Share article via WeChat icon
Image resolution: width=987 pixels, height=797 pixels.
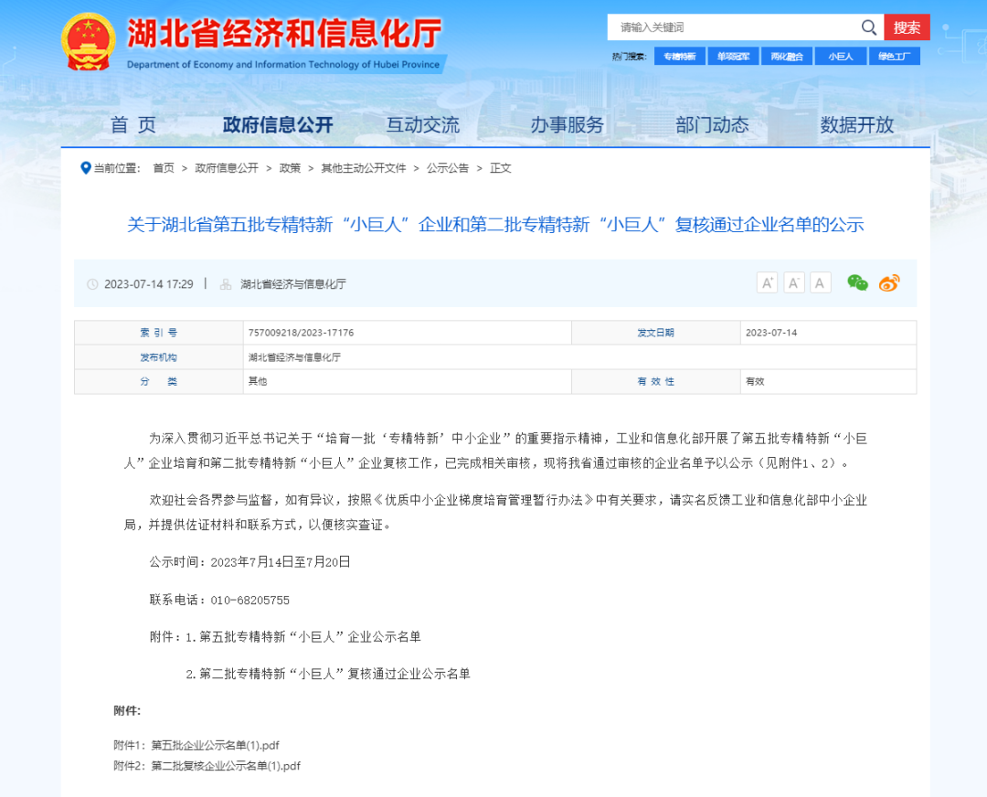point(857,283)
